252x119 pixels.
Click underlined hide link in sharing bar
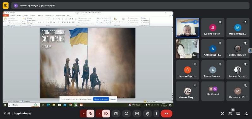click(113, 99)
